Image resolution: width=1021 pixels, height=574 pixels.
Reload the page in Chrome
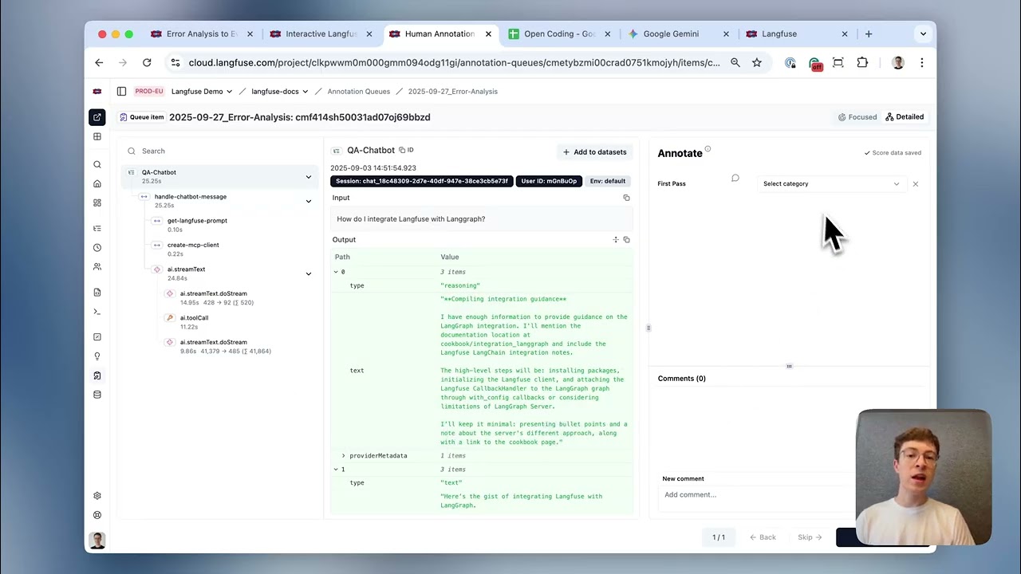[147, 63]
